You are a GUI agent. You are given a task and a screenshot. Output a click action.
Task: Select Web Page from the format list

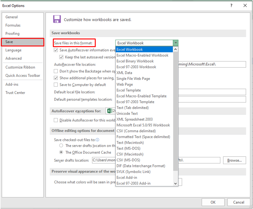pos(125,84)
